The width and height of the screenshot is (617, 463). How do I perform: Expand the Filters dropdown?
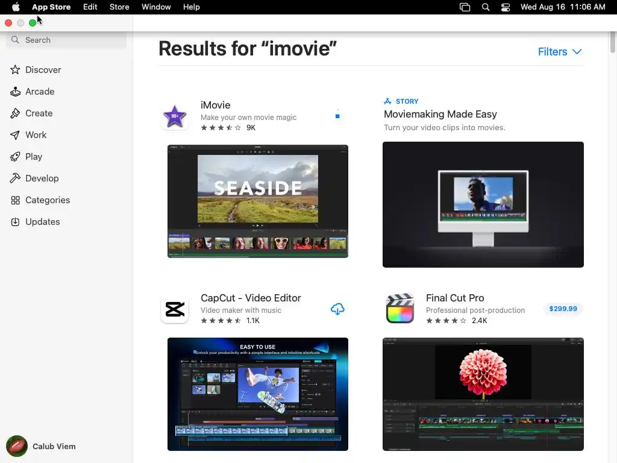click(x=560, y=52)
